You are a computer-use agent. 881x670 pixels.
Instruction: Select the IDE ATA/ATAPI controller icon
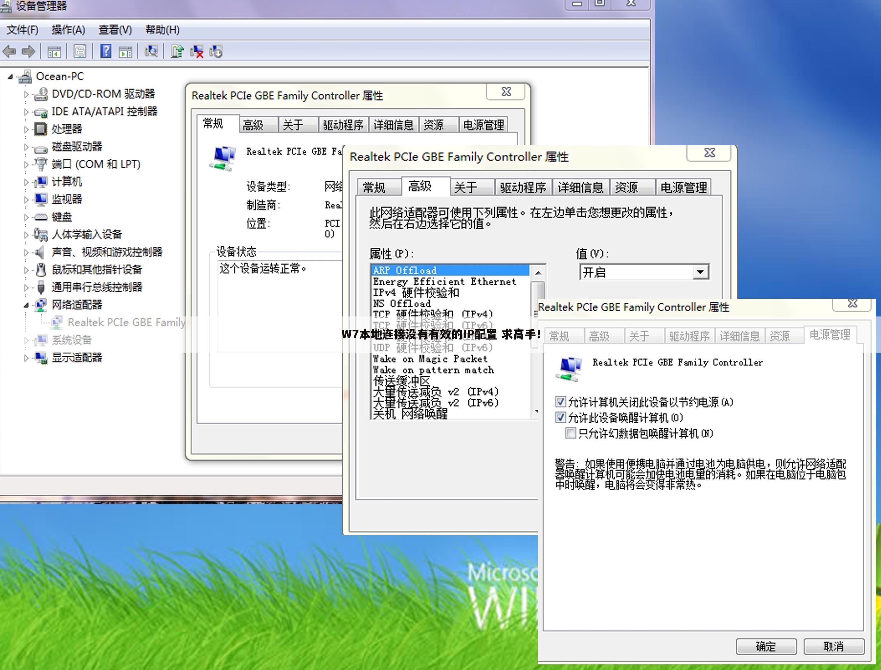point(41,112)
